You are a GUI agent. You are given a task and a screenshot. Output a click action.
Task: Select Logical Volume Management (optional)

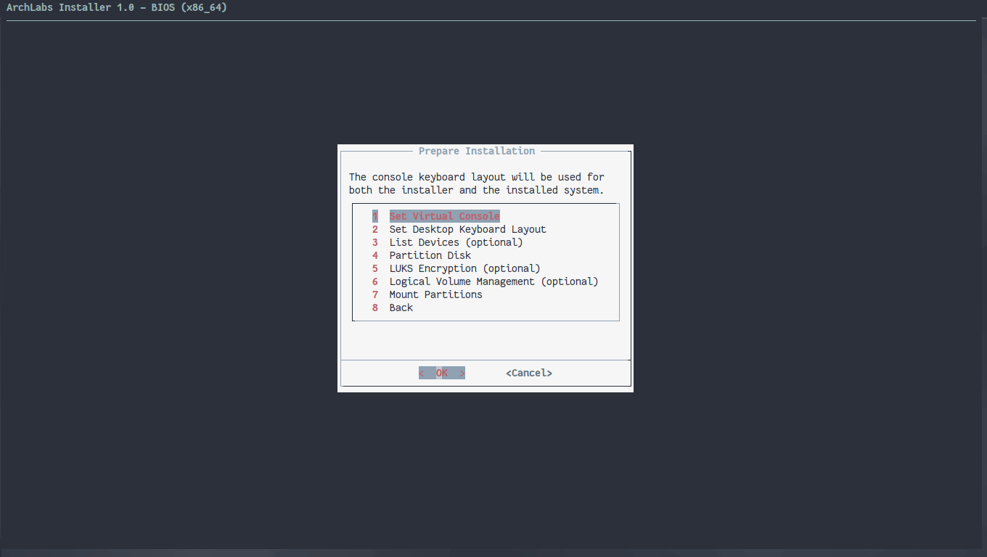(x=486, y=281)
